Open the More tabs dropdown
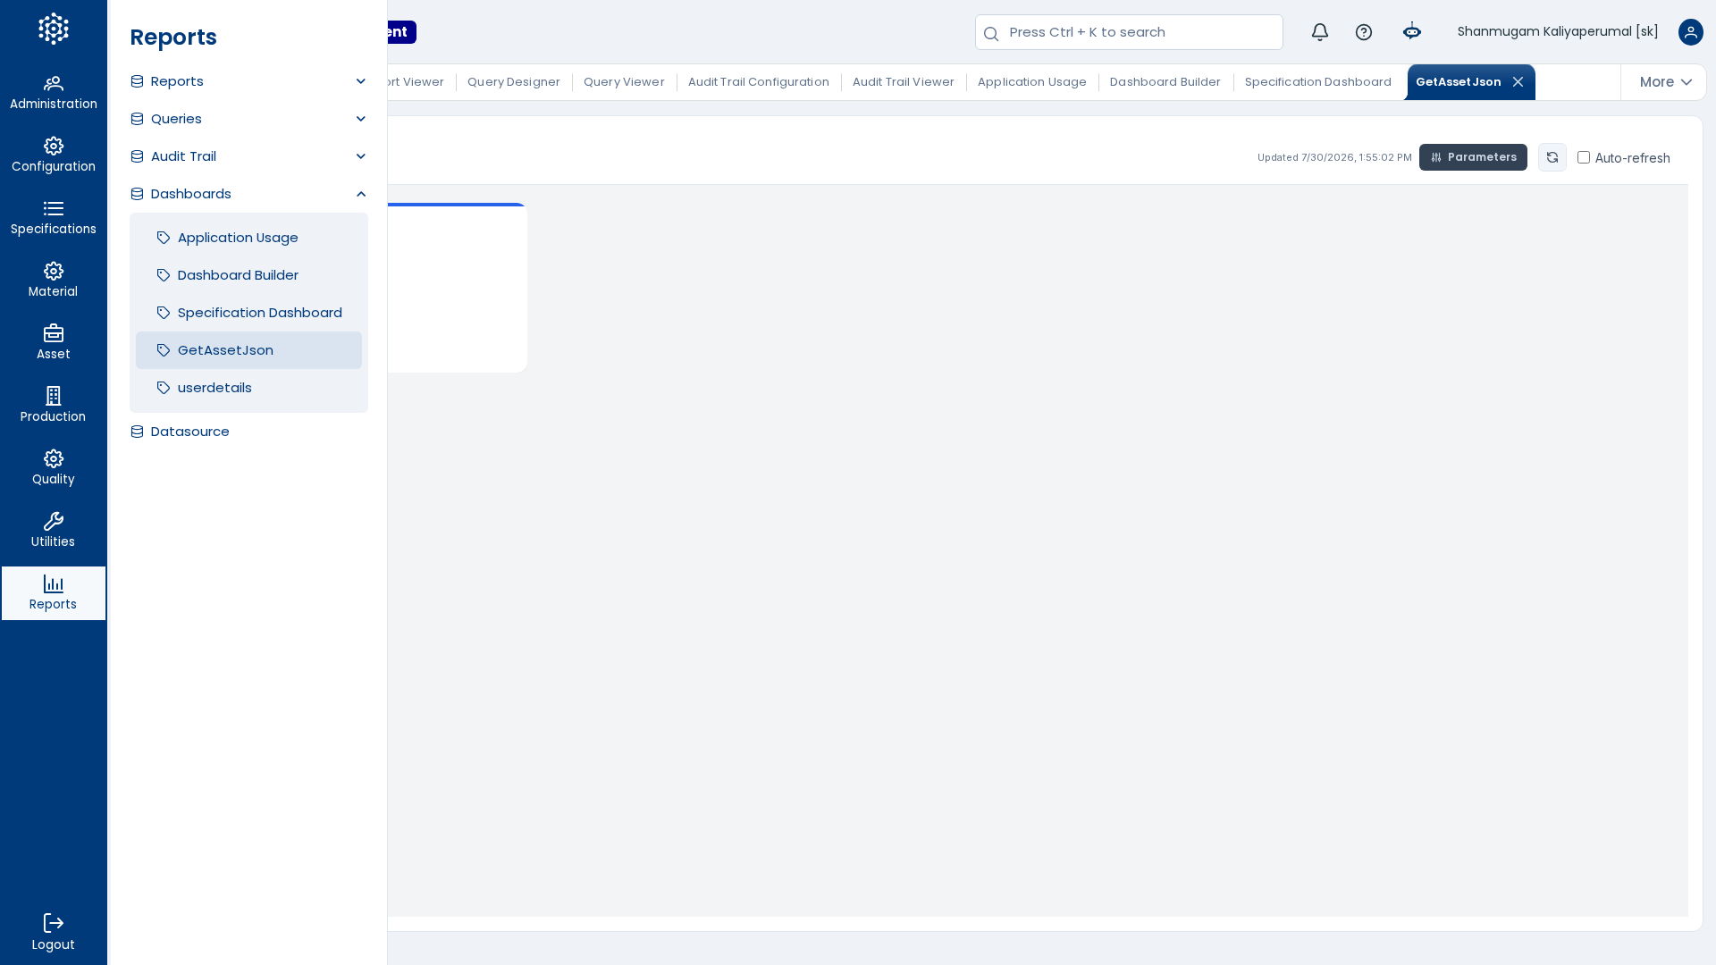The width and height of the screenshot is (1716, 965). (1664, 82)
